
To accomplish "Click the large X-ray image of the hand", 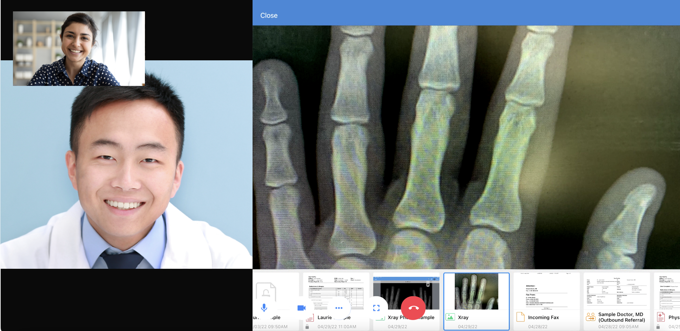I will (x=466, y=147).
